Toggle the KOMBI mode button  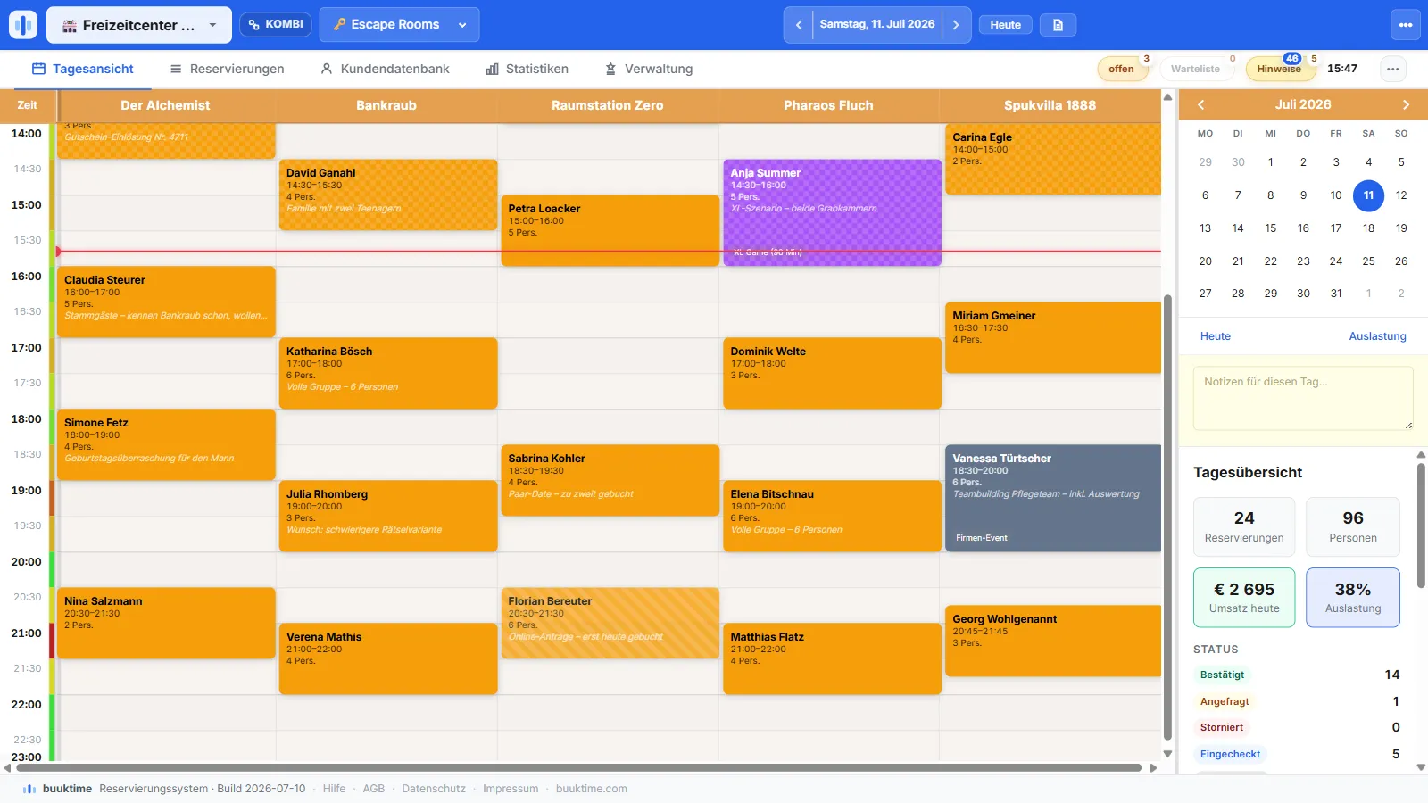(x=276, y=24)
